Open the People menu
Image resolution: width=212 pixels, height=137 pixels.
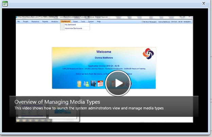26,21
